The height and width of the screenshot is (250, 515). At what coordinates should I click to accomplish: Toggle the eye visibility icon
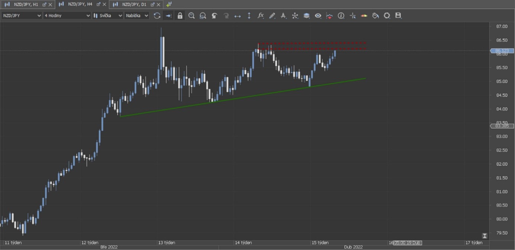point(318,16)
